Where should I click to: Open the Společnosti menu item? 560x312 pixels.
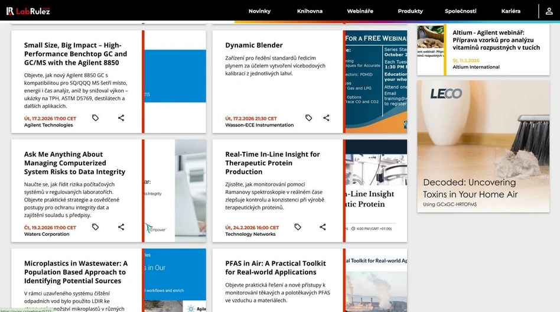[460, 11]
